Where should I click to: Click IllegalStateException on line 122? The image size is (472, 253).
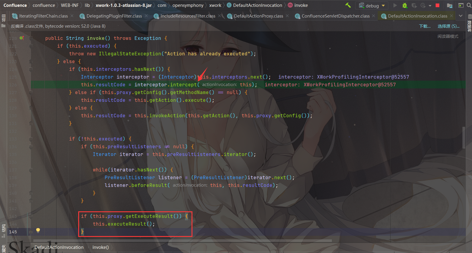pyautogui.click(x=130, y=54)
